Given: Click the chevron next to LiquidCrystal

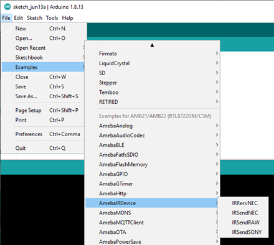Looking at the screenshot, I should (x=217, y=63).
